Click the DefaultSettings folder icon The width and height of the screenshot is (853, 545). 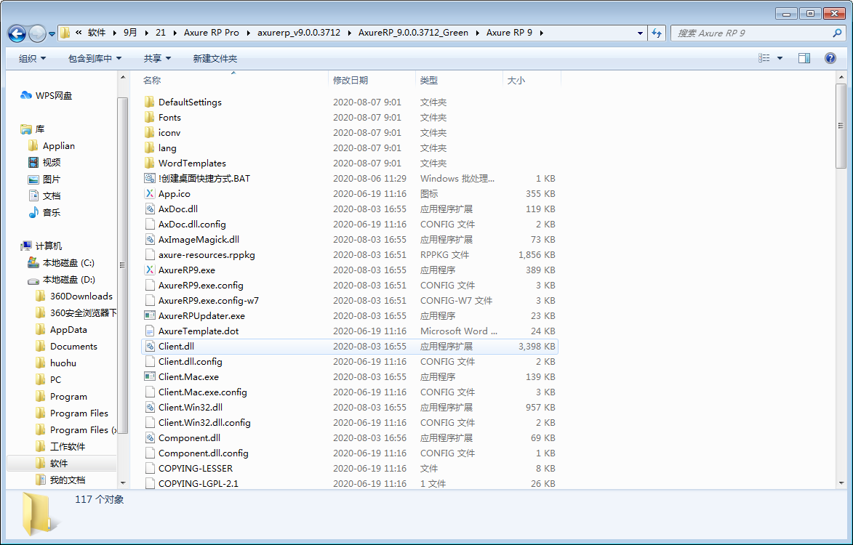(x=150, y=102)
